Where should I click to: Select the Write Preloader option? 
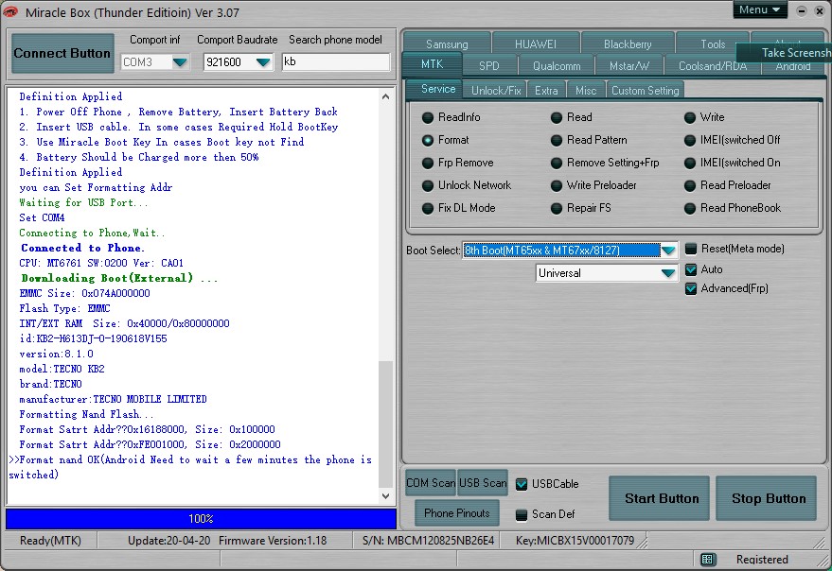tap(593, 185)
